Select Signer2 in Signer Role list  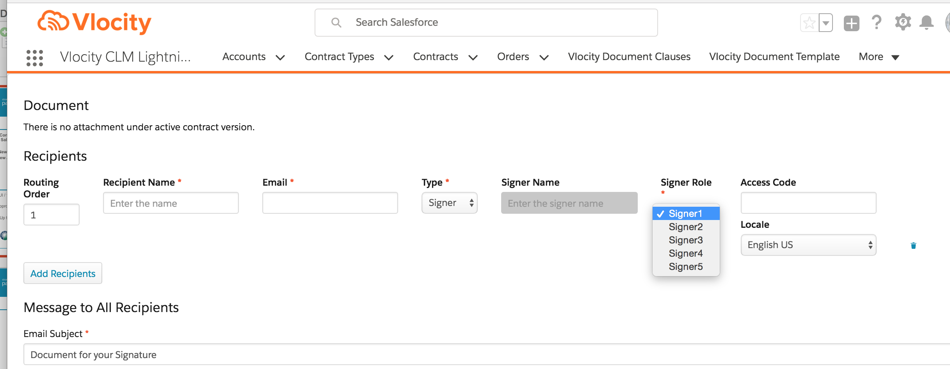point(686,227)
